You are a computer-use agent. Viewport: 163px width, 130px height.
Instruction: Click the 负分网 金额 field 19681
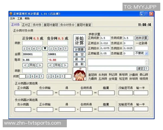pyautogui.click(x=58, y=54)
